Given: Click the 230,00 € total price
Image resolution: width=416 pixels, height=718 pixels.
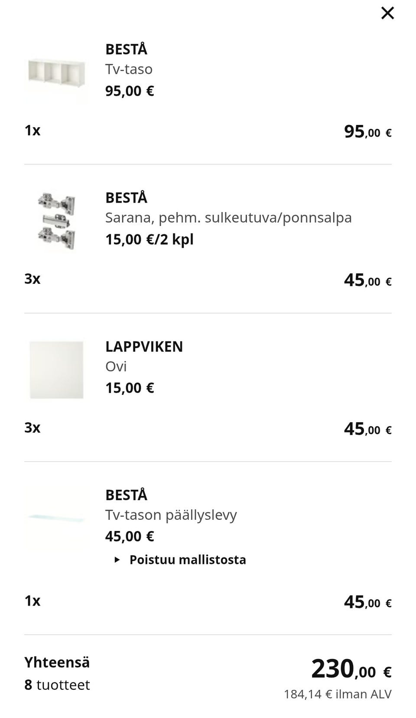Looking at the screenshot, I should click(351, 669).
